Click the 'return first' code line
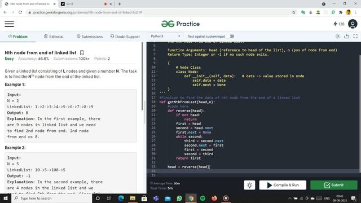 (x=188, y=158)
